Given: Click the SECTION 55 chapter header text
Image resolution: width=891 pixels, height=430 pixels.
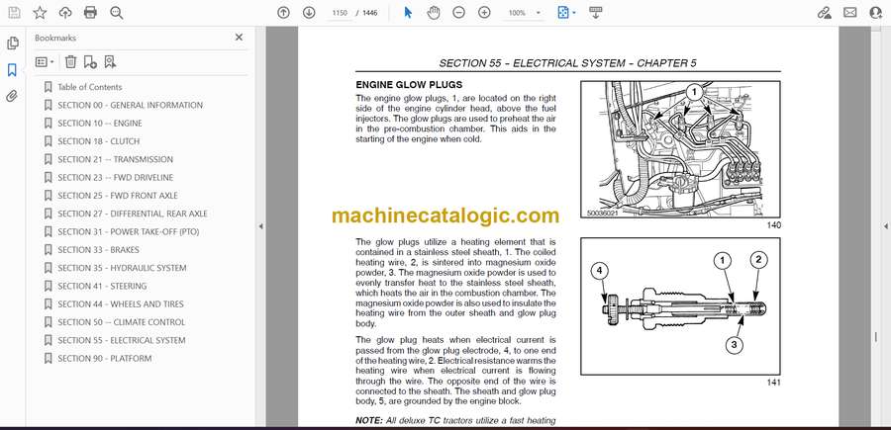Looking at the screenshot, I should [567, 63].
